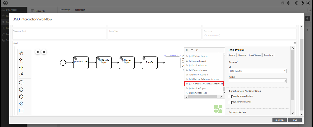The height and width of the screenshot is (127, 313).
Task: Choose JMS Nature Relationship Import entry
Action: [x=204, y=79]
